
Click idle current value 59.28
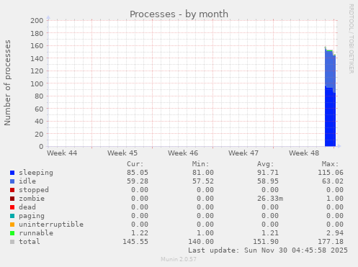tap(138, 181)
